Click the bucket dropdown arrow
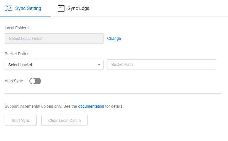The height and width of the screenshot is (141, 228). click(99, 65)
